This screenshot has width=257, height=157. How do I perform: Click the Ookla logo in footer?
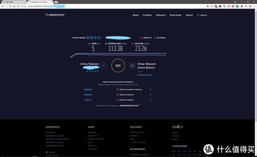(x=177, y=127)
